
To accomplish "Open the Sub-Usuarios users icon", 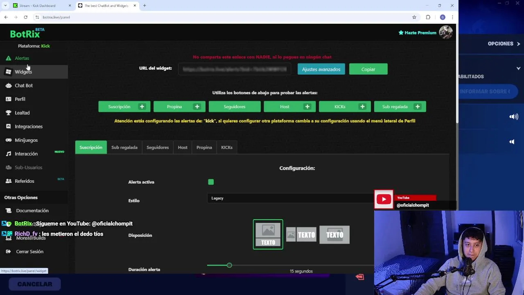I will click(x=8, y=168).
